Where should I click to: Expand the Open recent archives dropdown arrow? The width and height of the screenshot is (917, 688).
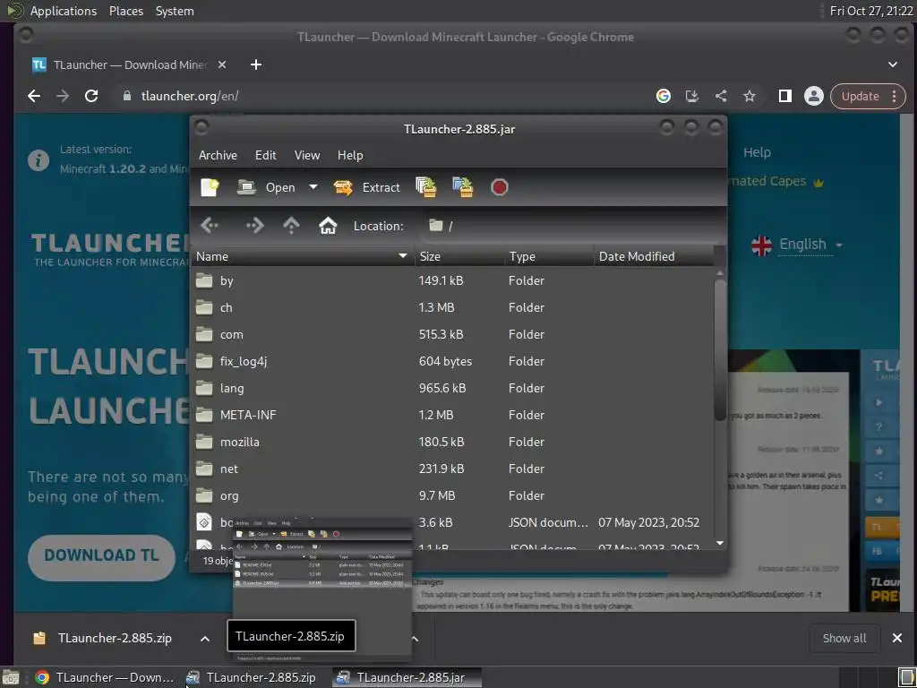313,187
